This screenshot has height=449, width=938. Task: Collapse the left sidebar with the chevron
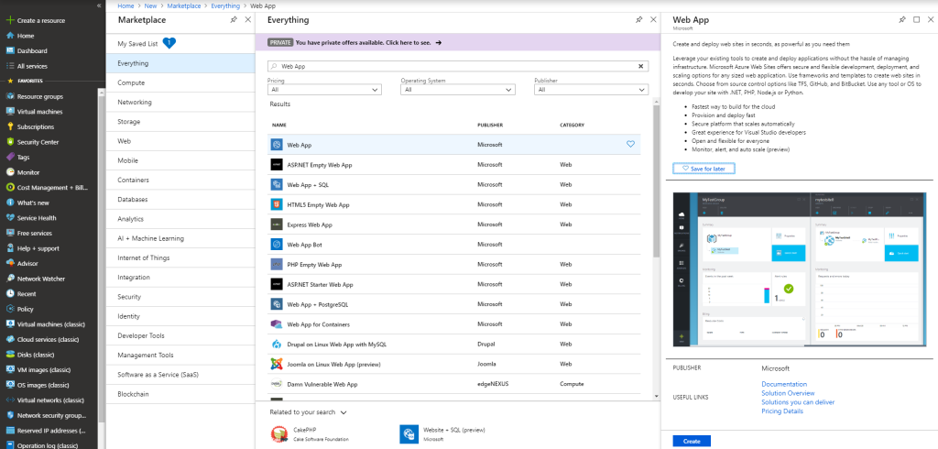pos(99,5)
